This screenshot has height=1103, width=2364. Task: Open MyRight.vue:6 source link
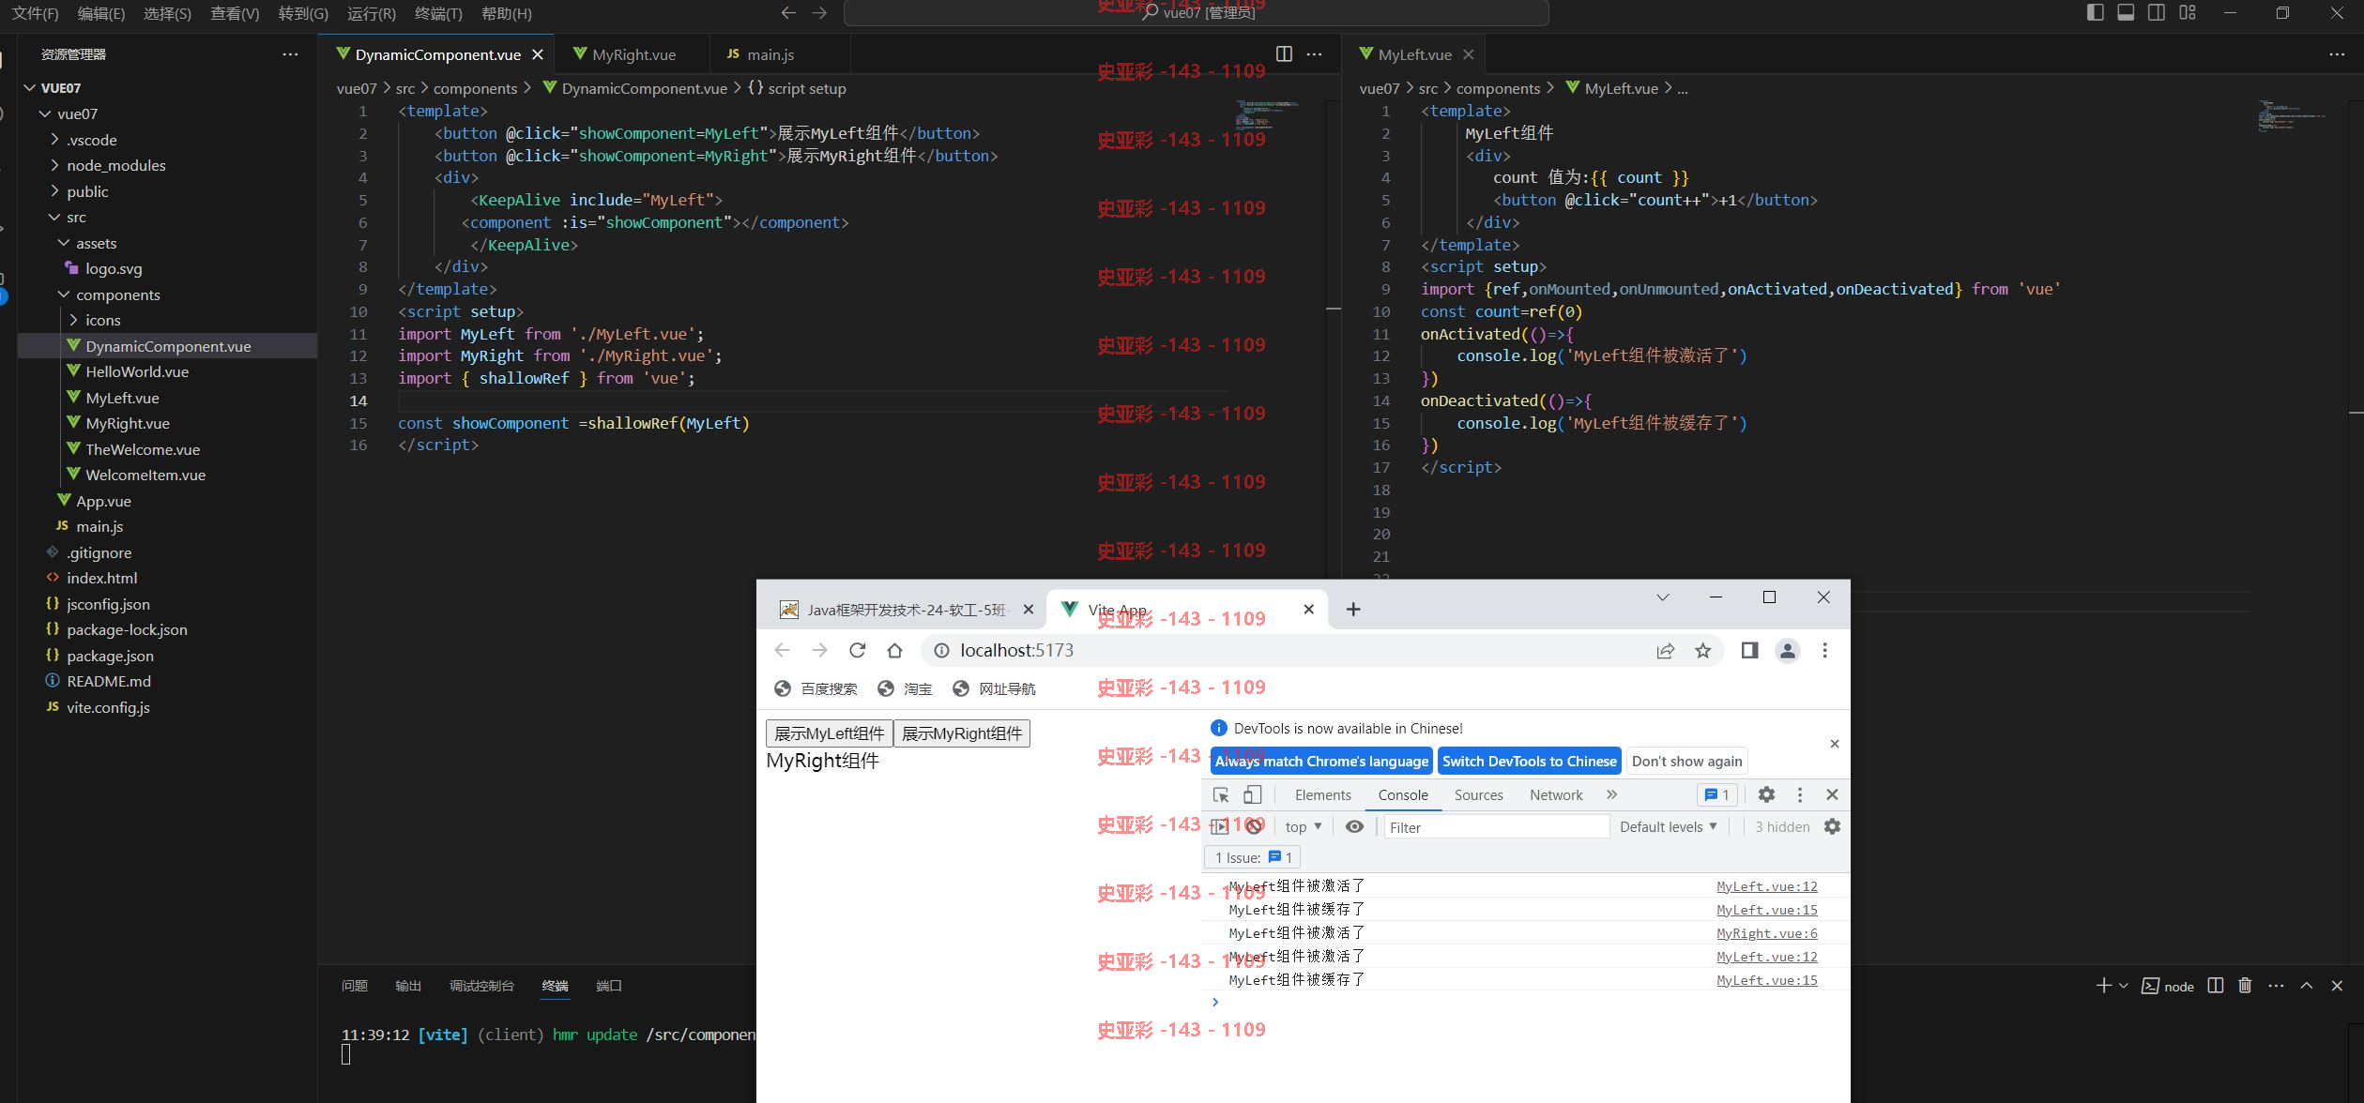tap(1766, 933)
